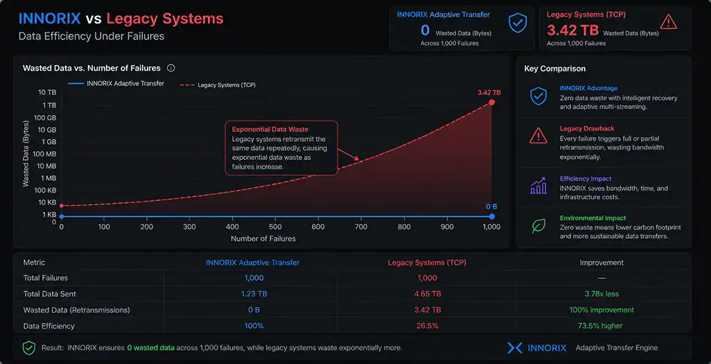The height and width of the screenshot is (364, 711).
Task: Click the green '0 wasted data' text in footer
Action: click(x=150, y=347)
